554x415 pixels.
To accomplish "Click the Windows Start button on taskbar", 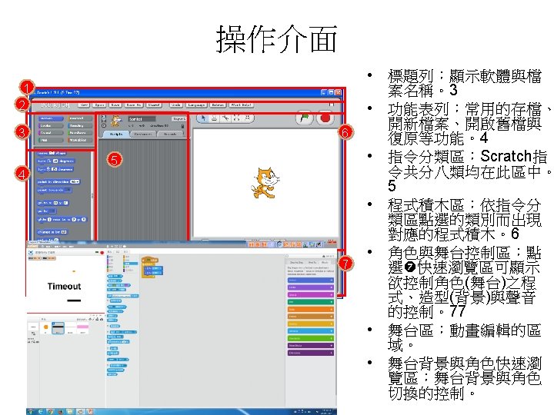I will coord(30,412).
